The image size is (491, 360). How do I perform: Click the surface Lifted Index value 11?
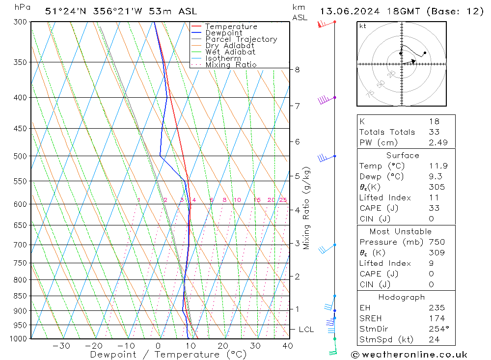coord(434,198)
